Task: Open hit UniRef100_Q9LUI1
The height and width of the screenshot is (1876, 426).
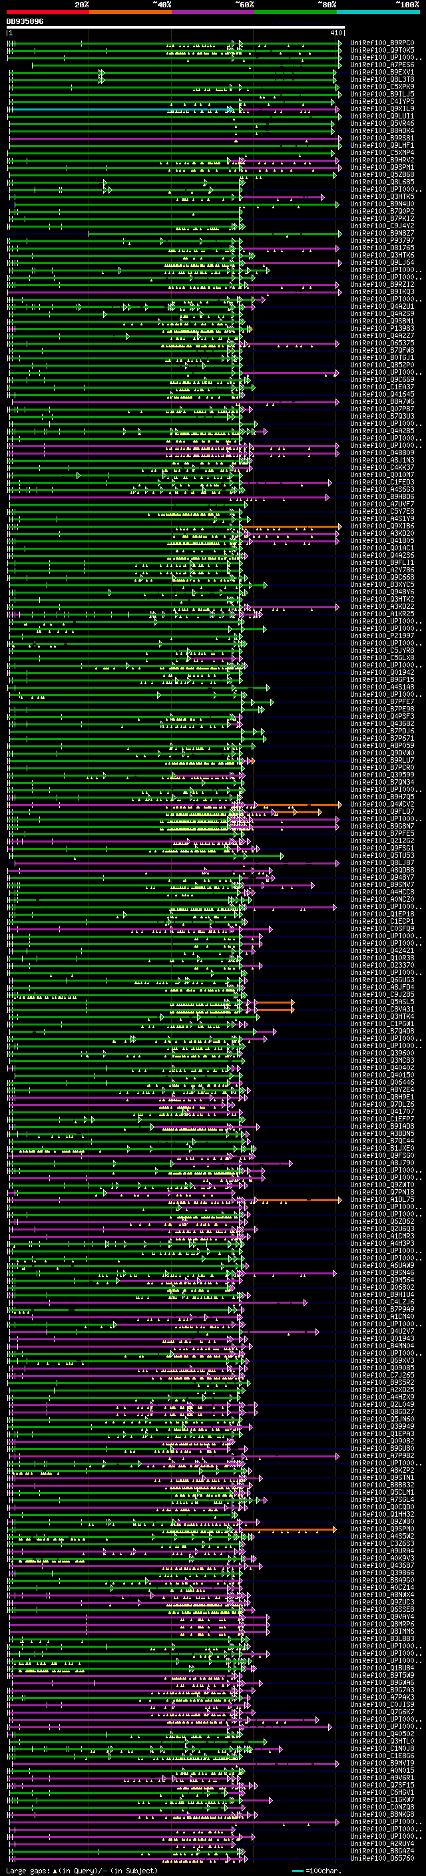Action: pyautogui.click(x=381, y=116)
